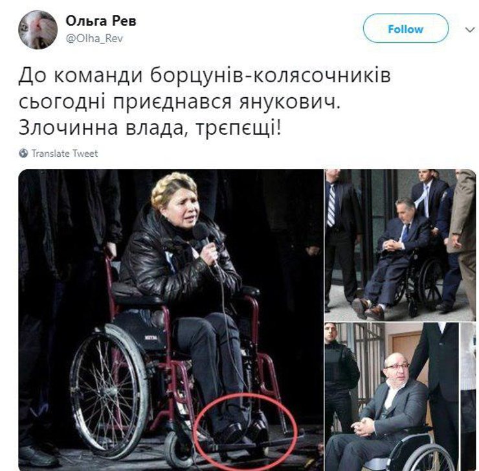Click the tweet line Злочинна влада, трєпєщі!
This screenshot has height=471, width=479.
coord(150,128)
